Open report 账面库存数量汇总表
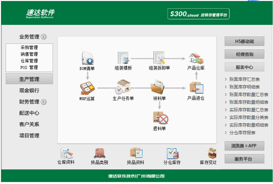The image size is (273, 184). click(x=249, y=95)
